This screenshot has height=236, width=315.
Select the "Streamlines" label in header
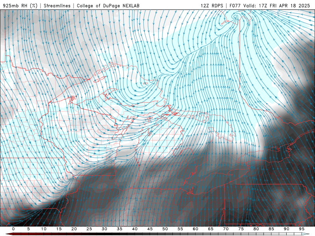click(x=57, y=6)
